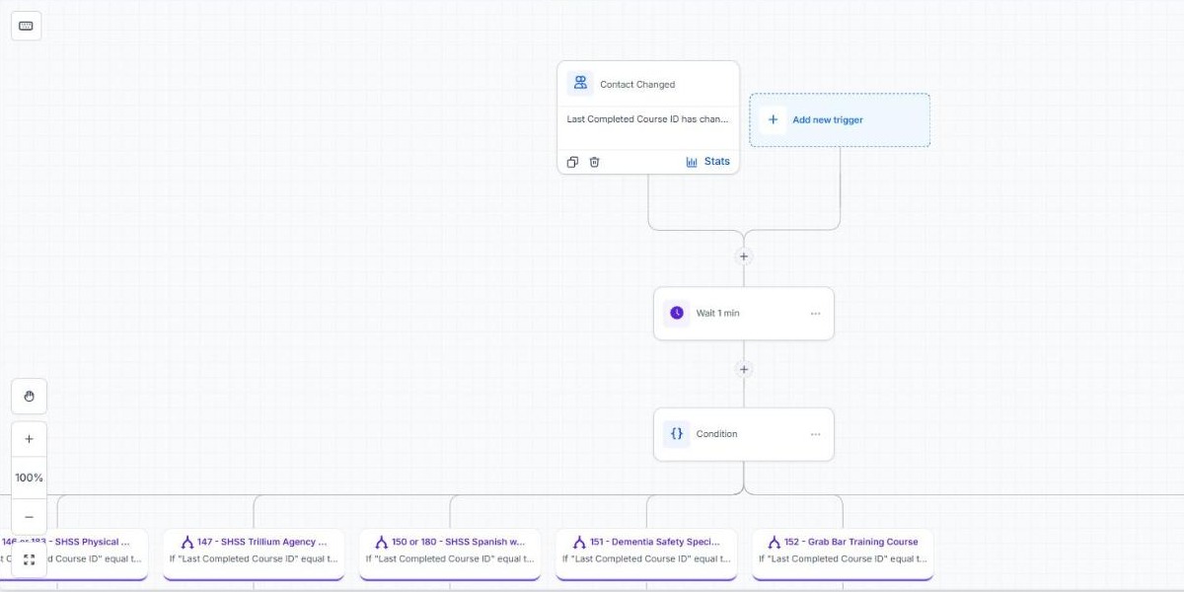Click the 100% zoom level indicator

click(30, 478)
